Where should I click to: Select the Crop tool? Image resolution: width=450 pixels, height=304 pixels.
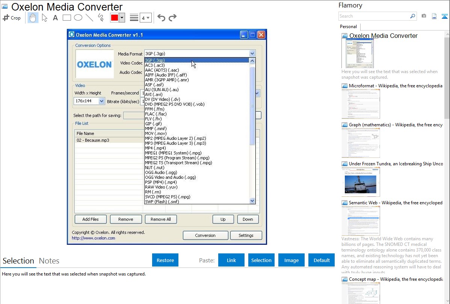tap(12, 18)
